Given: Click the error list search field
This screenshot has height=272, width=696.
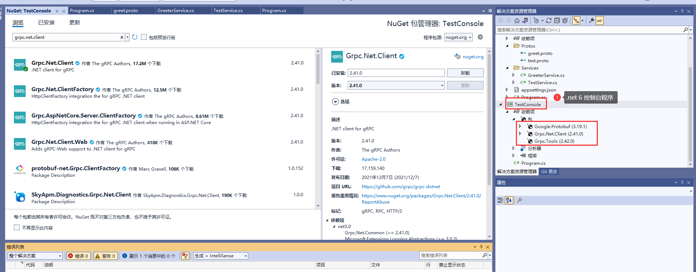Looking at the screenshot, I should click(x=450, y=255).
